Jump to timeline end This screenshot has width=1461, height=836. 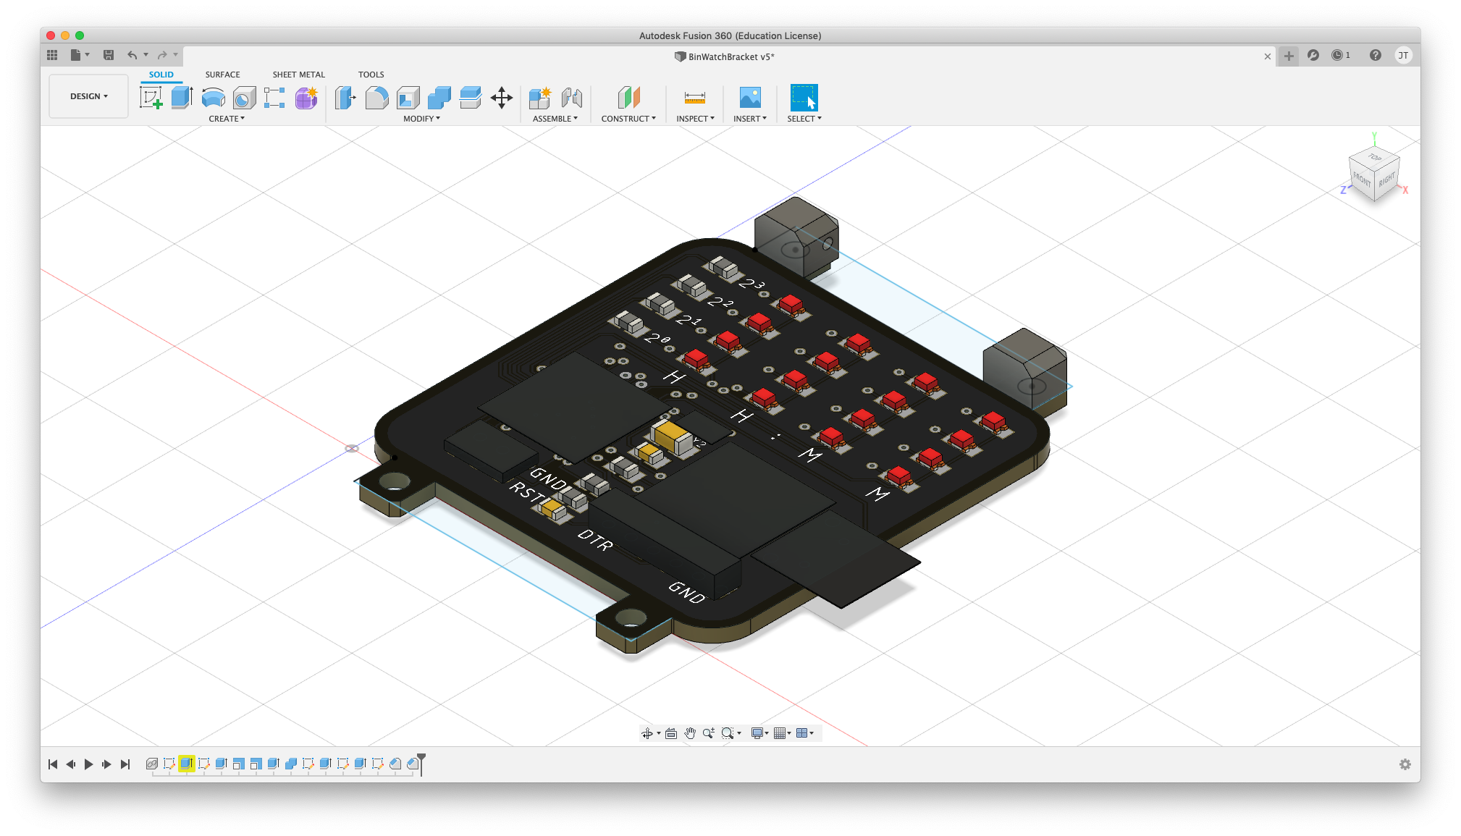(125, 764)
